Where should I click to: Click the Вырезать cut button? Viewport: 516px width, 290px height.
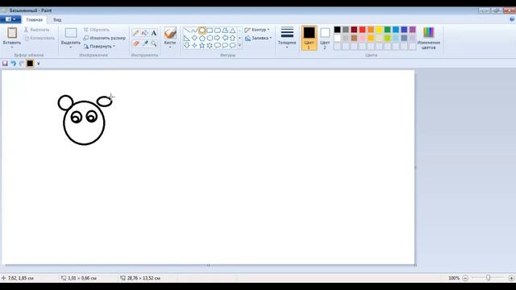pos(37,30)
